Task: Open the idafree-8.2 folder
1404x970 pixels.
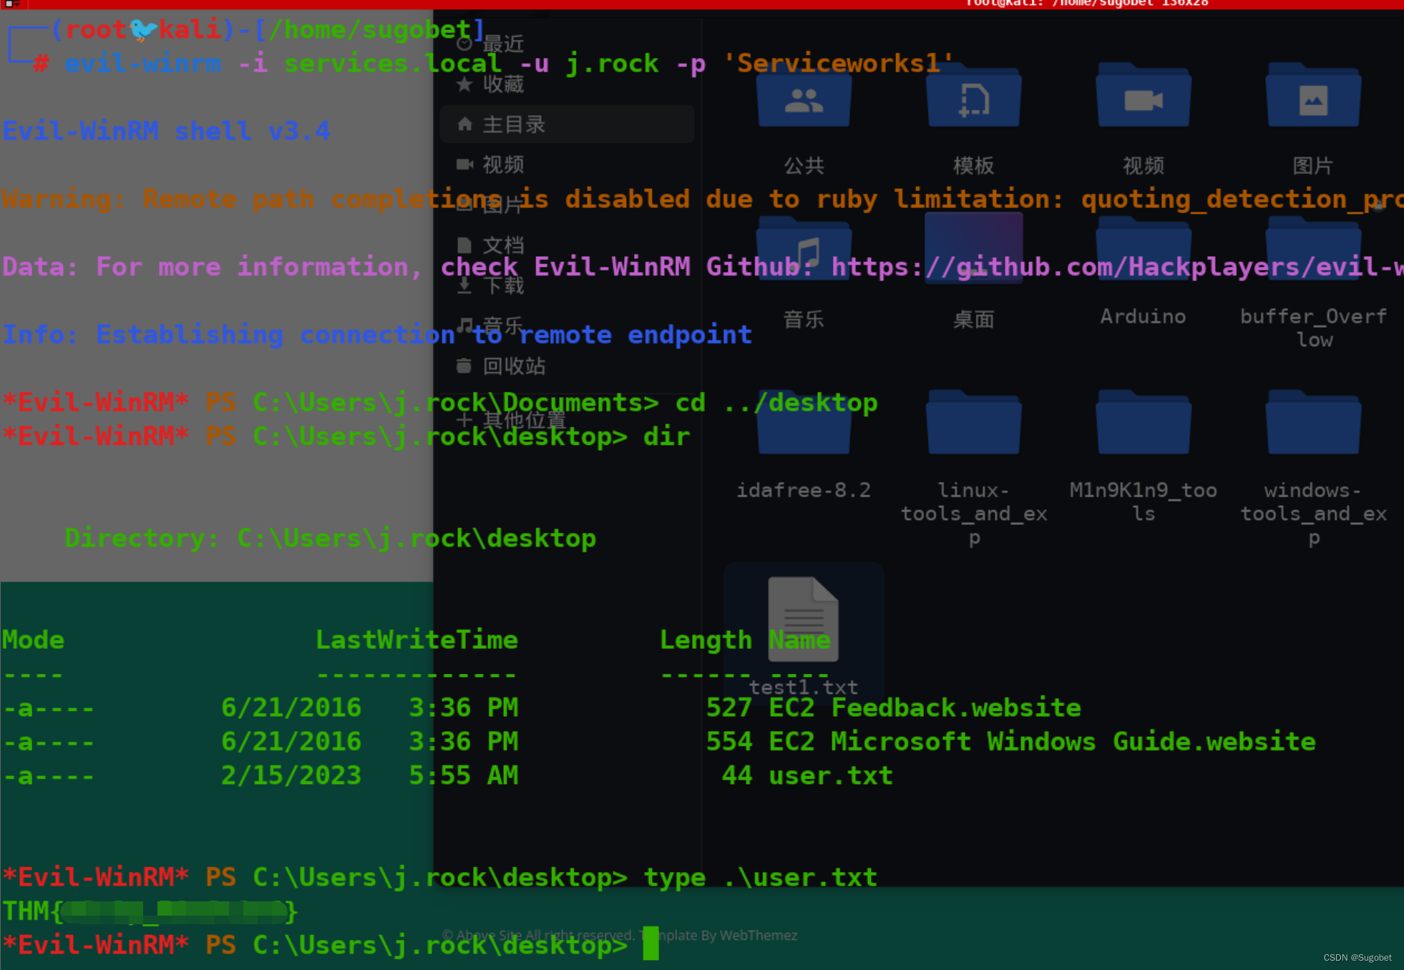Action: pos(804,423)
